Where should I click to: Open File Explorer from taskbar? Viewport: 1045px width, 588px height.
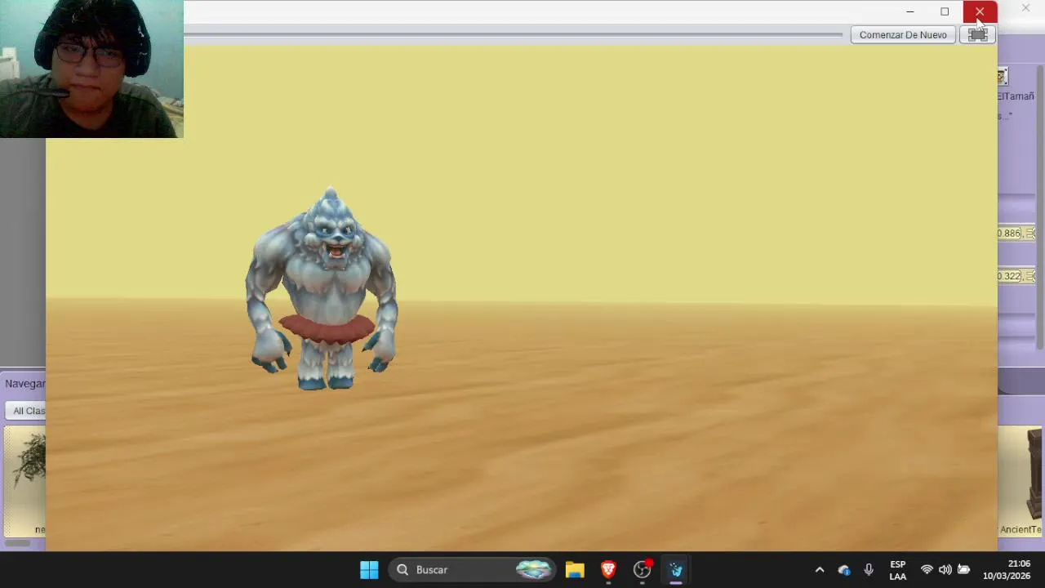click(575, 570)
